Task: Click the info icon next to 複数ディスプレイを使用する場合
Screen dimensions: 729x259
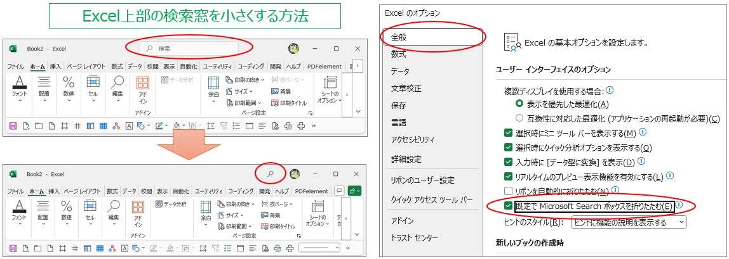Action: 610,91
